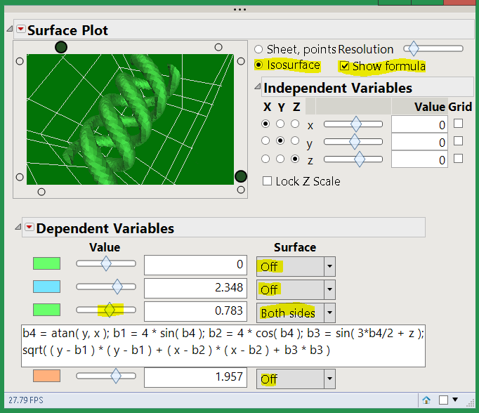Image resolution: width=479 pixels, height=413 pixels.
Task: Enable the Grid checkbox for x
Action: [x=458, y=124]
